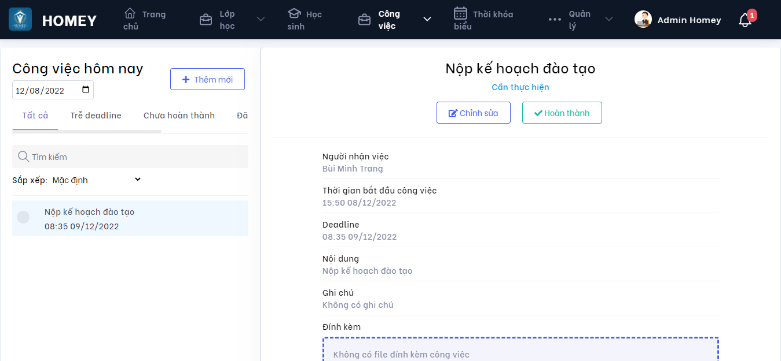The height and width of the screenshot is (361, 781).
Task: Expand the Lớp học menu chevron
Action: (261, 20)
